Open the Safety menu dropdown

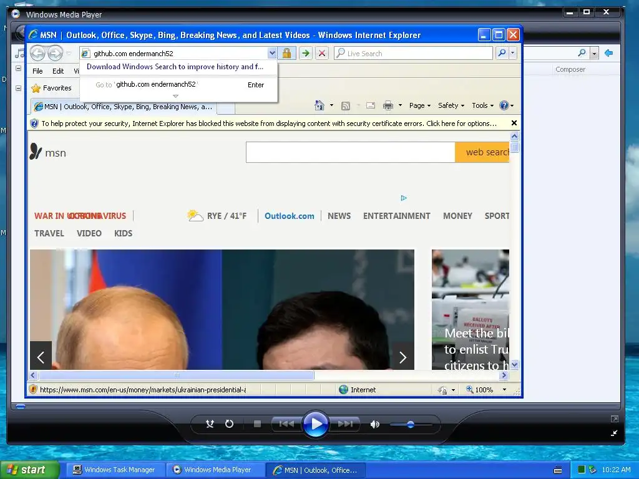(451, 105)
